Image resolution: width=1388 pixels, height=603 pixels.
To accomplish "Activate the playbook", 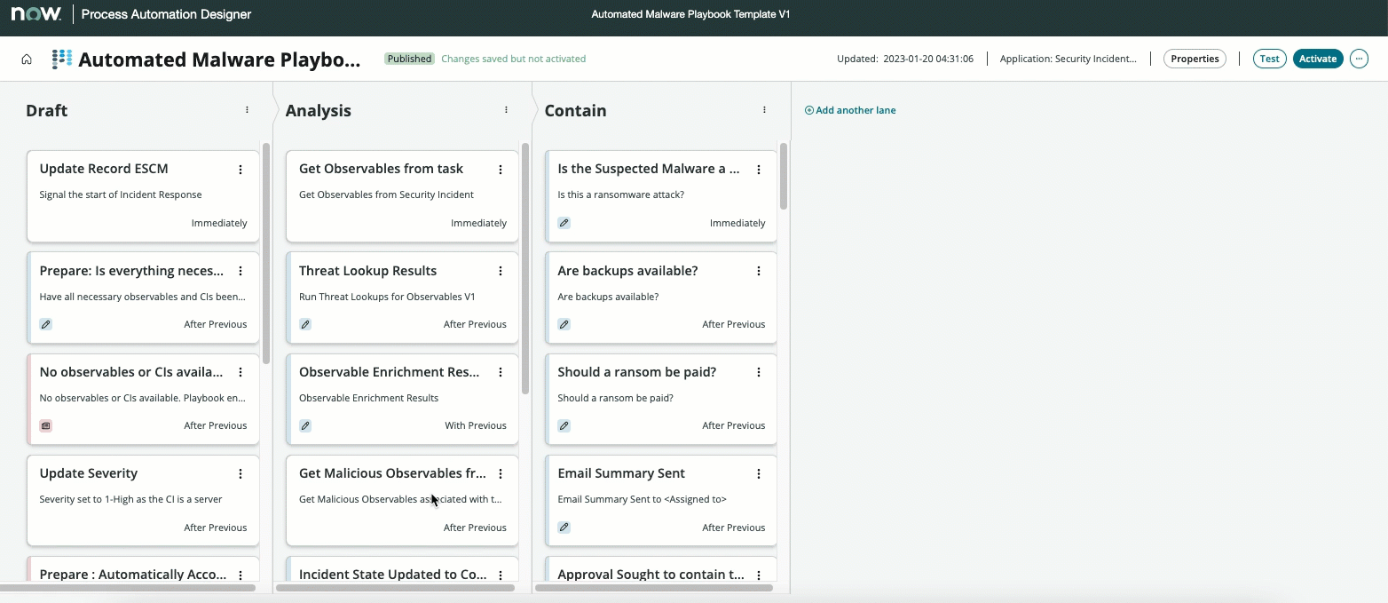I will tap(1318, 59).
